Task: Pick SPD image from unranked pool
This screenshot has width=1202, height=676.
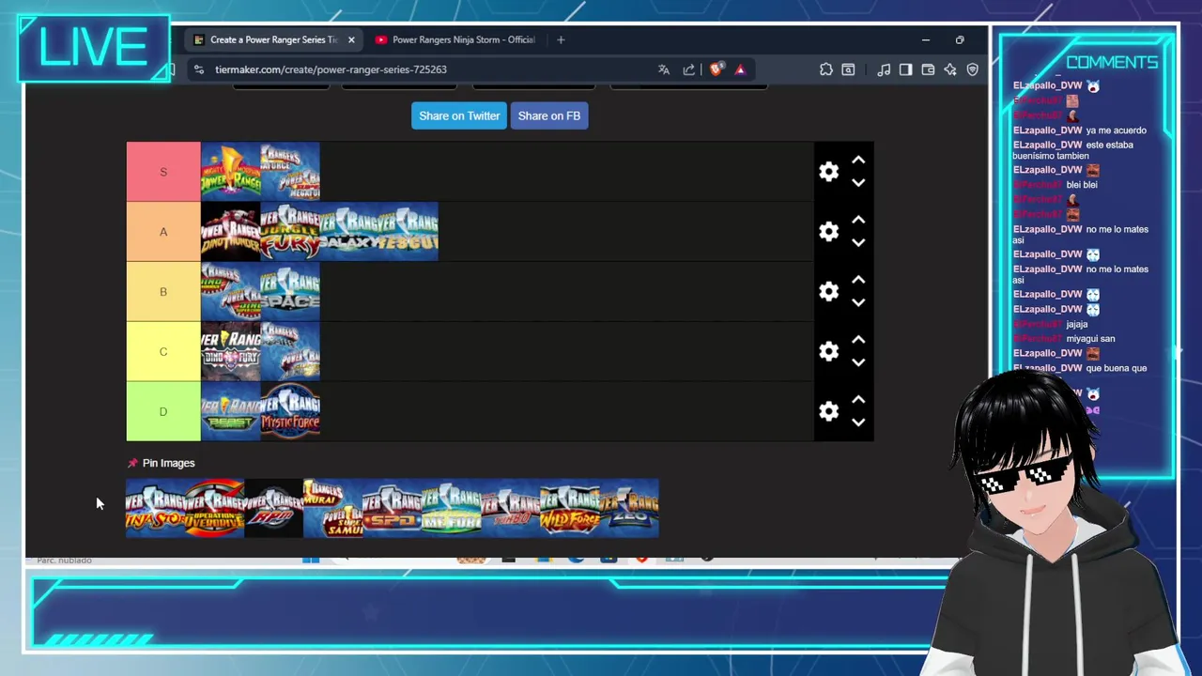Action: [392, 508]
